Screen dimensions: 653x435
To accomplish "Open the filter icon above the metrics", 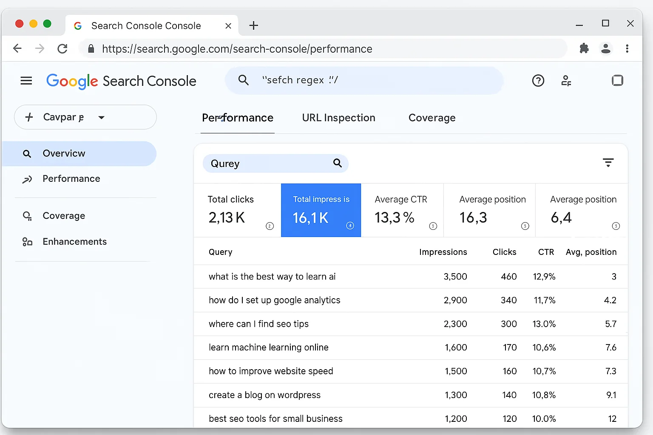I will [608, 162].
